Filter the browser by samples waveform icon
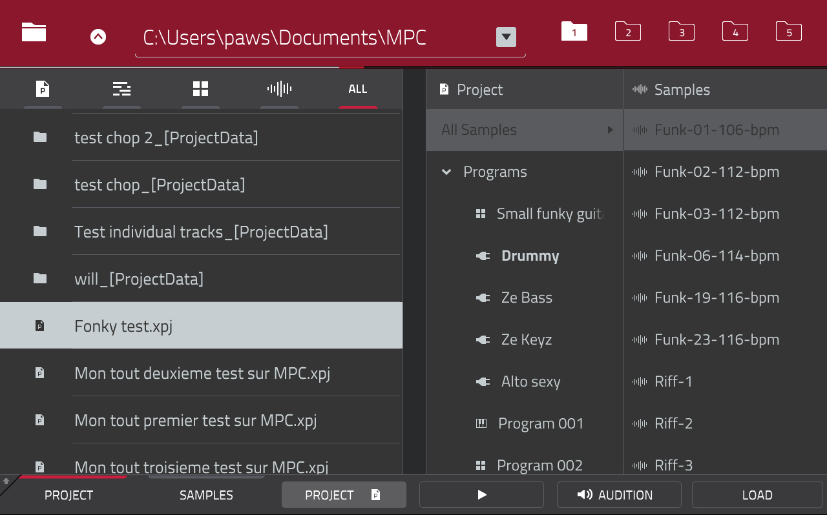Screen dimensions: 827x515 click(279, 89)
